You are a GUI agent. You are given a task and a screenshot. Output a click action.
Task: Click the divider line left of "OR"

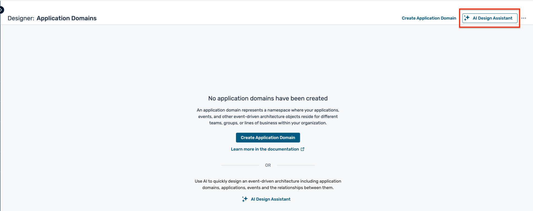click(x=240, y=165)
